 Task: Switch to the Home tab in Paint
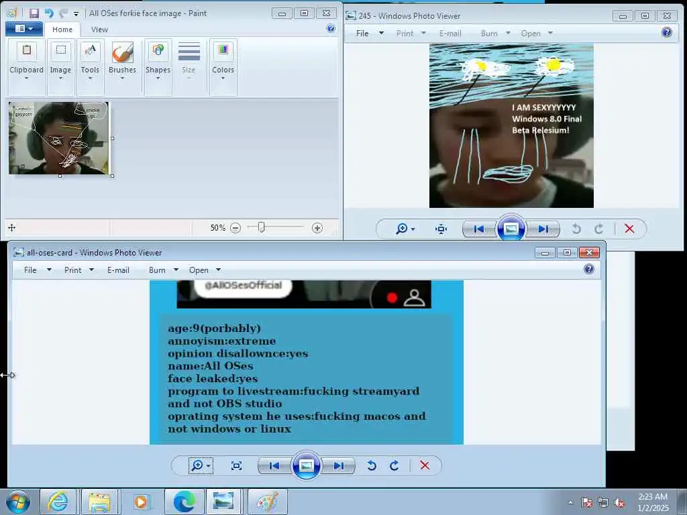62,30
